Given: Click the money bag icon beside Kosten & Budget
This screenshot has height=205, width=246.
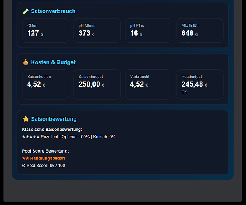Looking at the screenshot, I should click(x=26, y=62).
